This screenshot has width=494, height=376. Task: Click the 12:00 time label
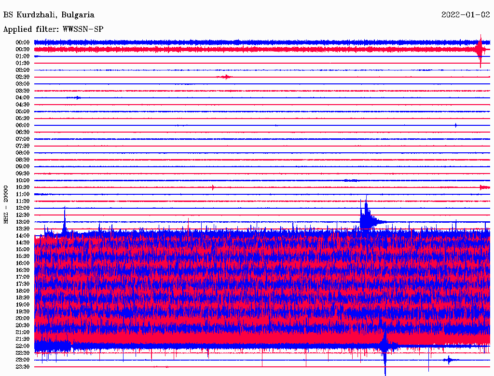(x=23, y=208)
